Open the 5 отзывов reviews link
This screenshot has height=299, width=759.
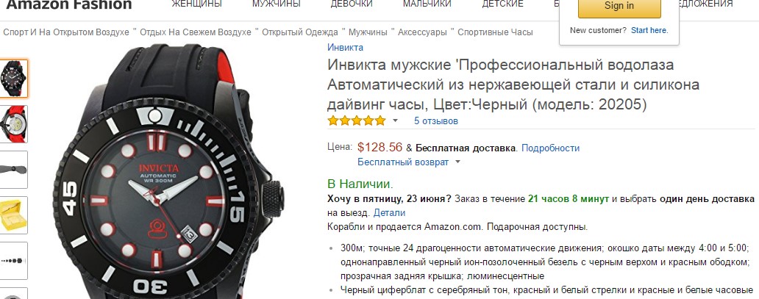click(435, 121)
